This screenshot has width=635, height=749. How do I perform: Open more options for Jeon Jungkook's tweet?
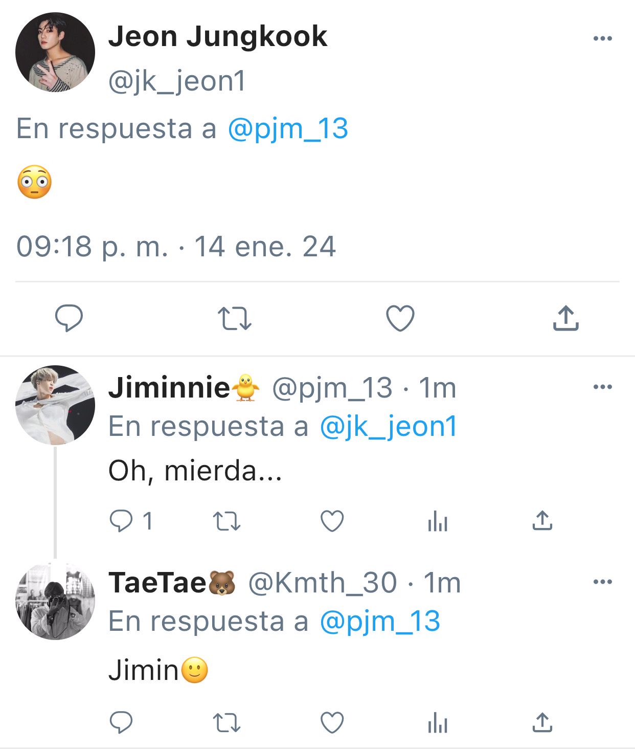tap(602, 38)
